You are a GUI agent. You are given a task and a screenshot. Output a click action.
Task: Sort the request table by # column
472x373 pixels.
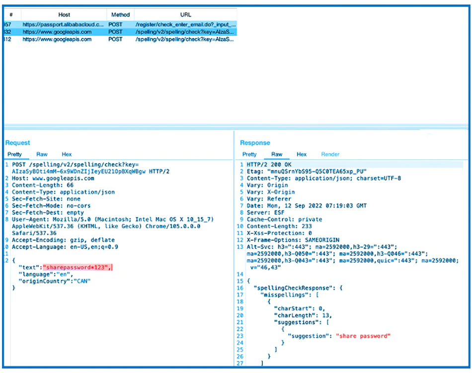[x=11, y=14]
